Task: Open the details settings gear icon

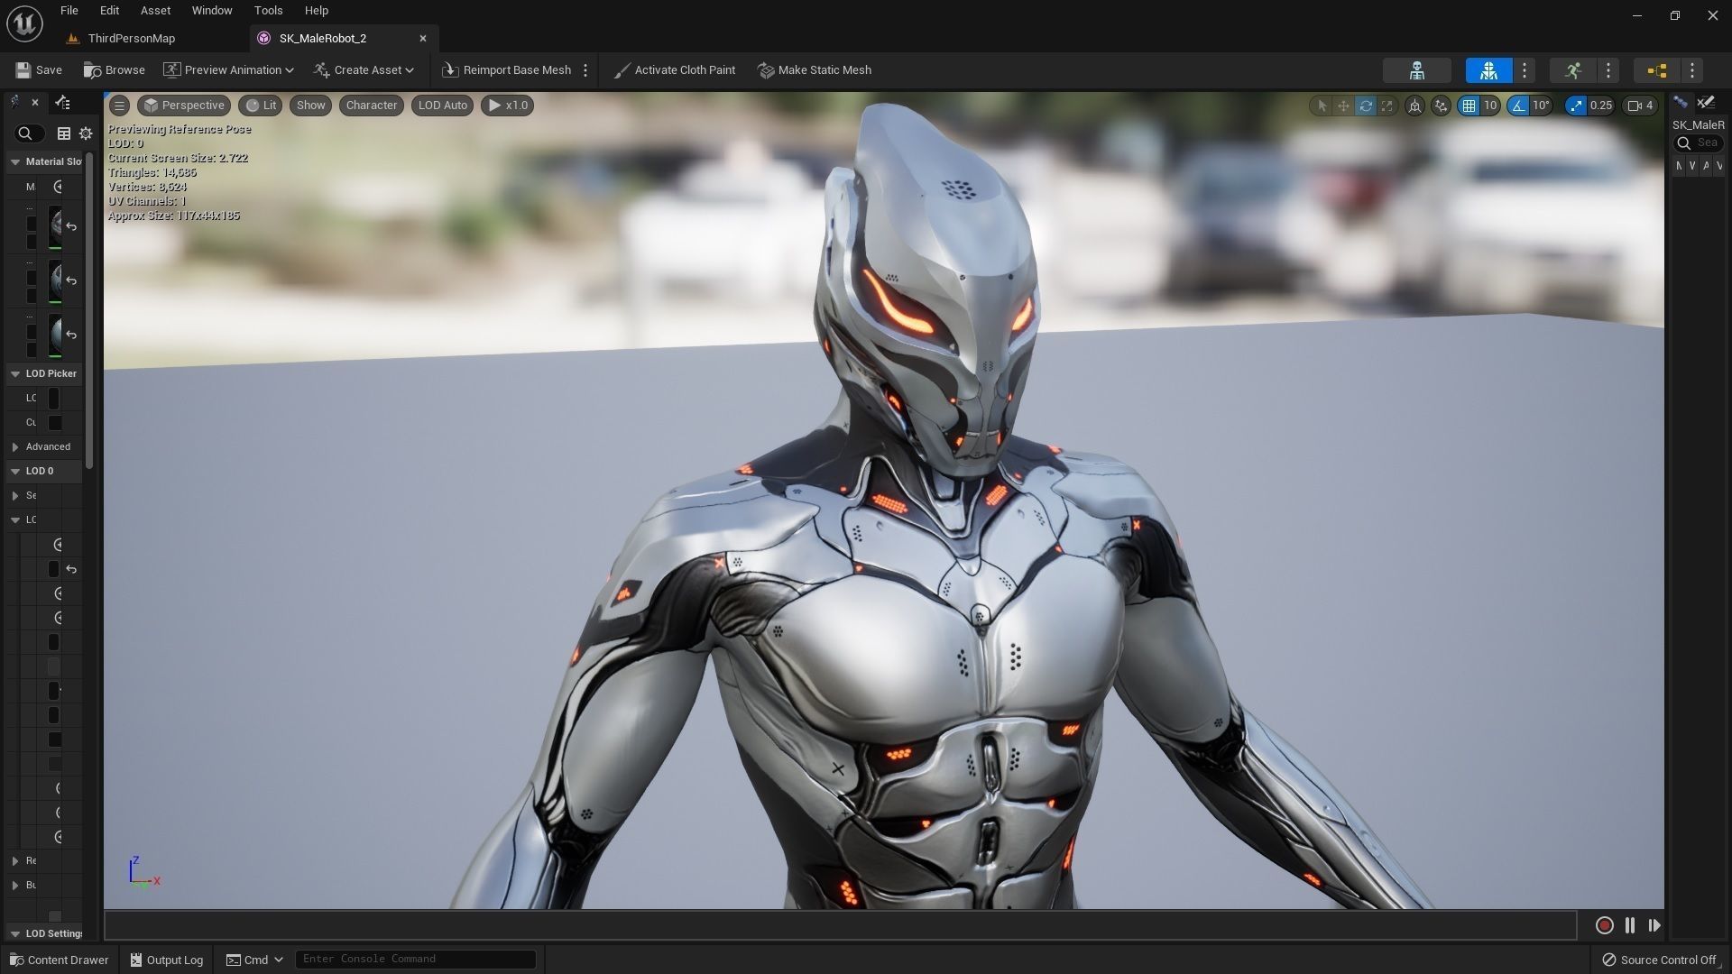Action: point(86,133)
